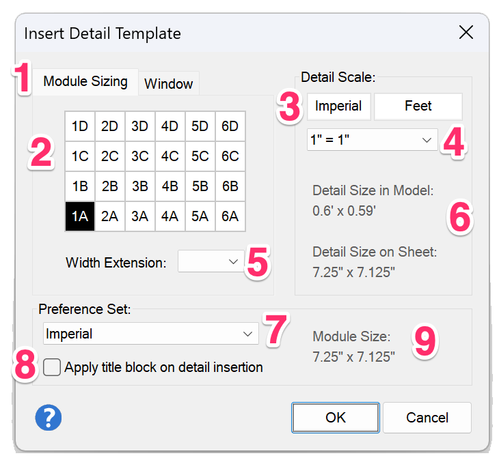Switch to the Module Sizing tab
The width and height of the screenshot is (499, 460).
(85, 82)
